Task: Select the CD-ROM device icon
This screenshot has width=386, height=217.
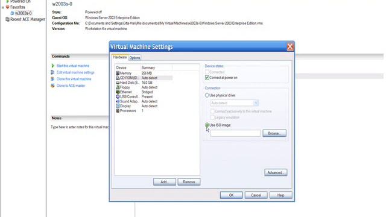Action: point(118,78)
